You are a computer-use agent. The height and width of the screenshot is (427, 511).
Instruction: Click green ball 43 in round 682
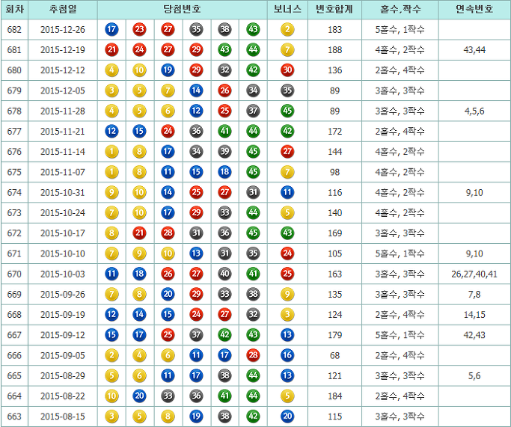253,30
